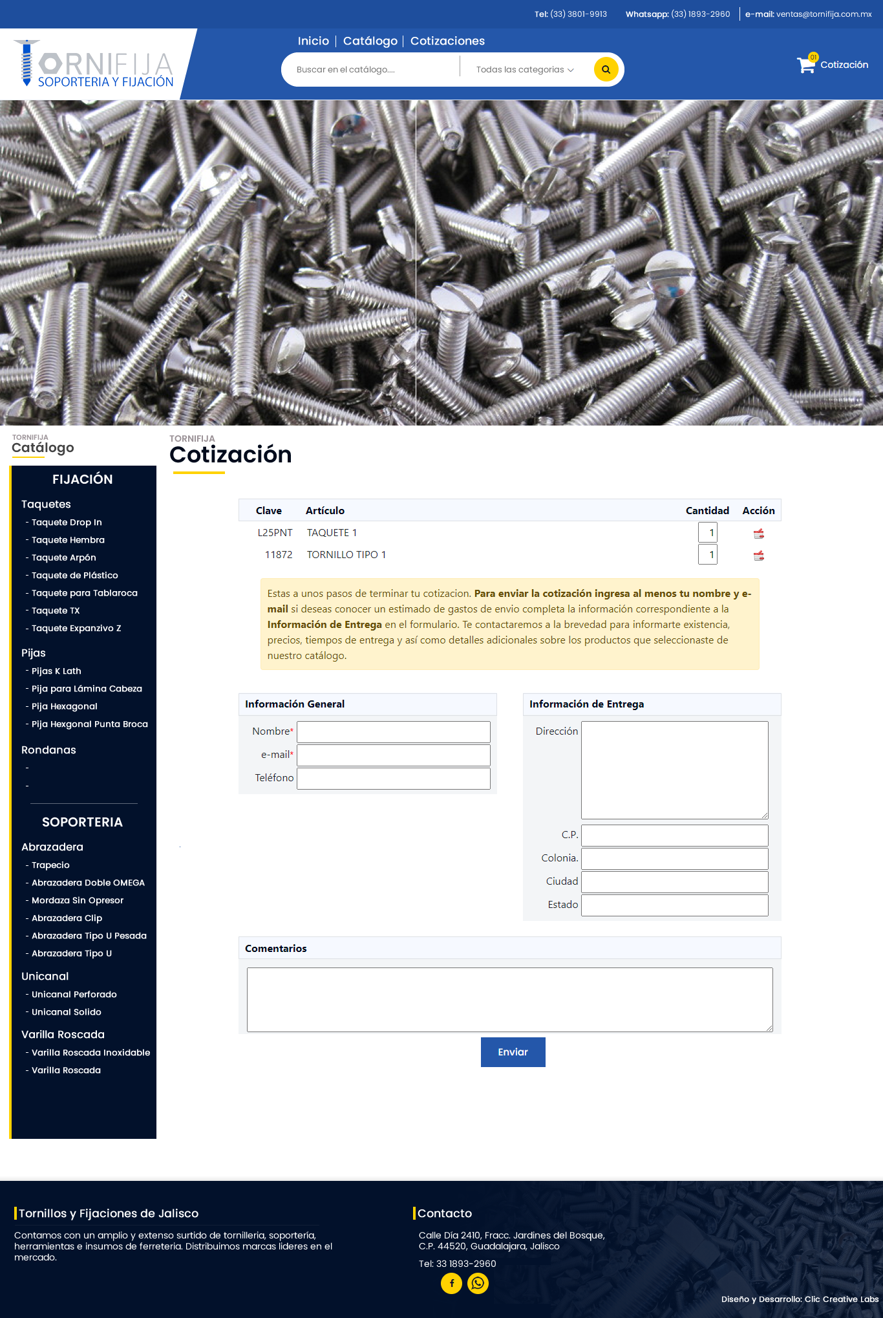Viewport: 883px width, 1318px height.
Task: Open the Cotizaciones menu item
Action: (447, 41)
